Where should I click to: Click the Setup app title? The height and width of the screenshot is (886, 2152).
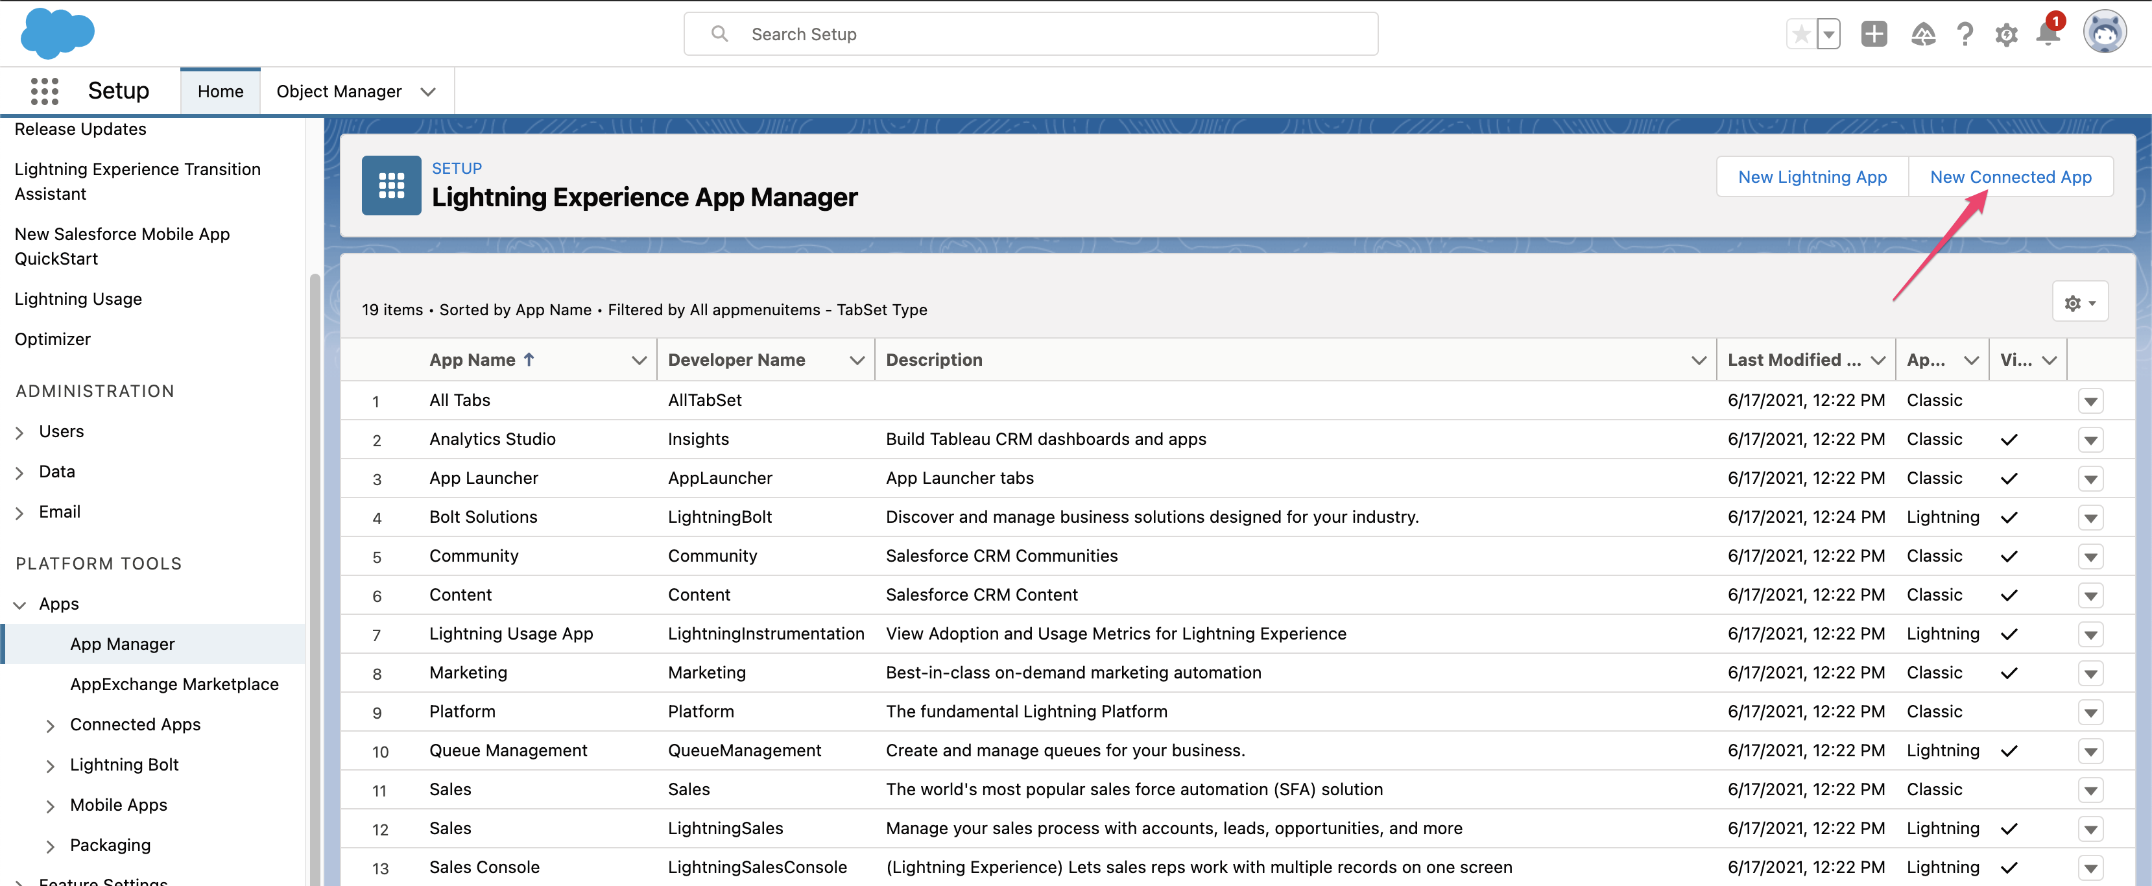[118, 90]
